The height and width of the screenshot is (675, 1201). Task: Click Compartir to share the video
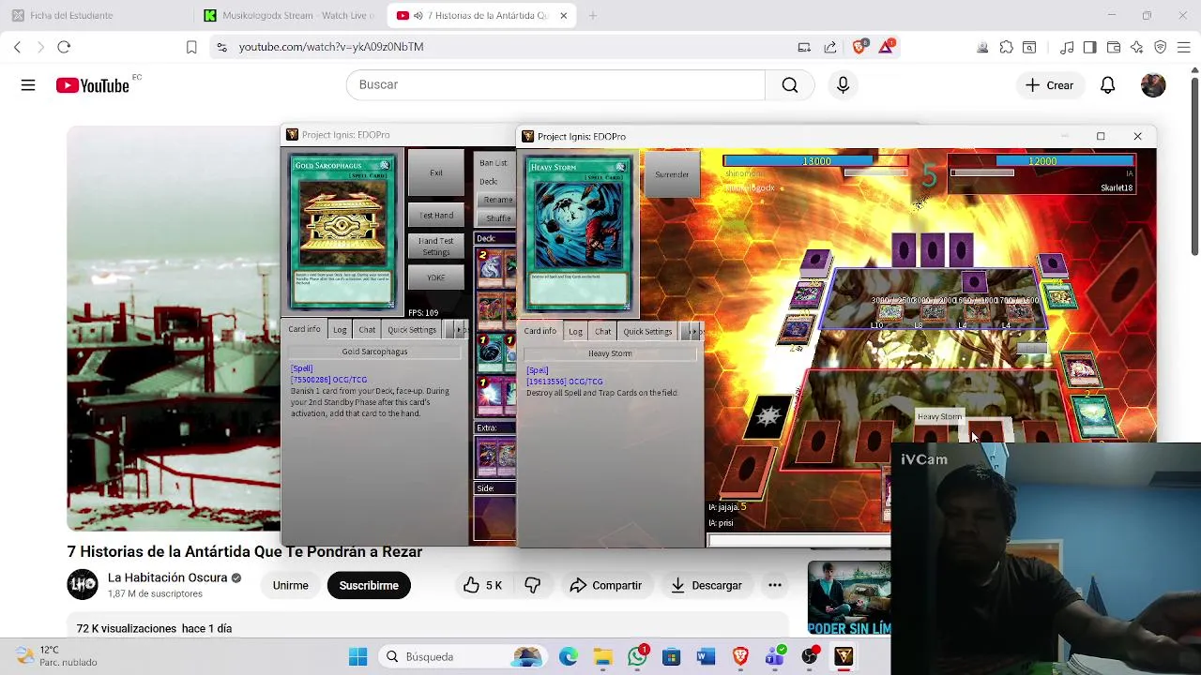pyautogui.click(x=605, y=585)
